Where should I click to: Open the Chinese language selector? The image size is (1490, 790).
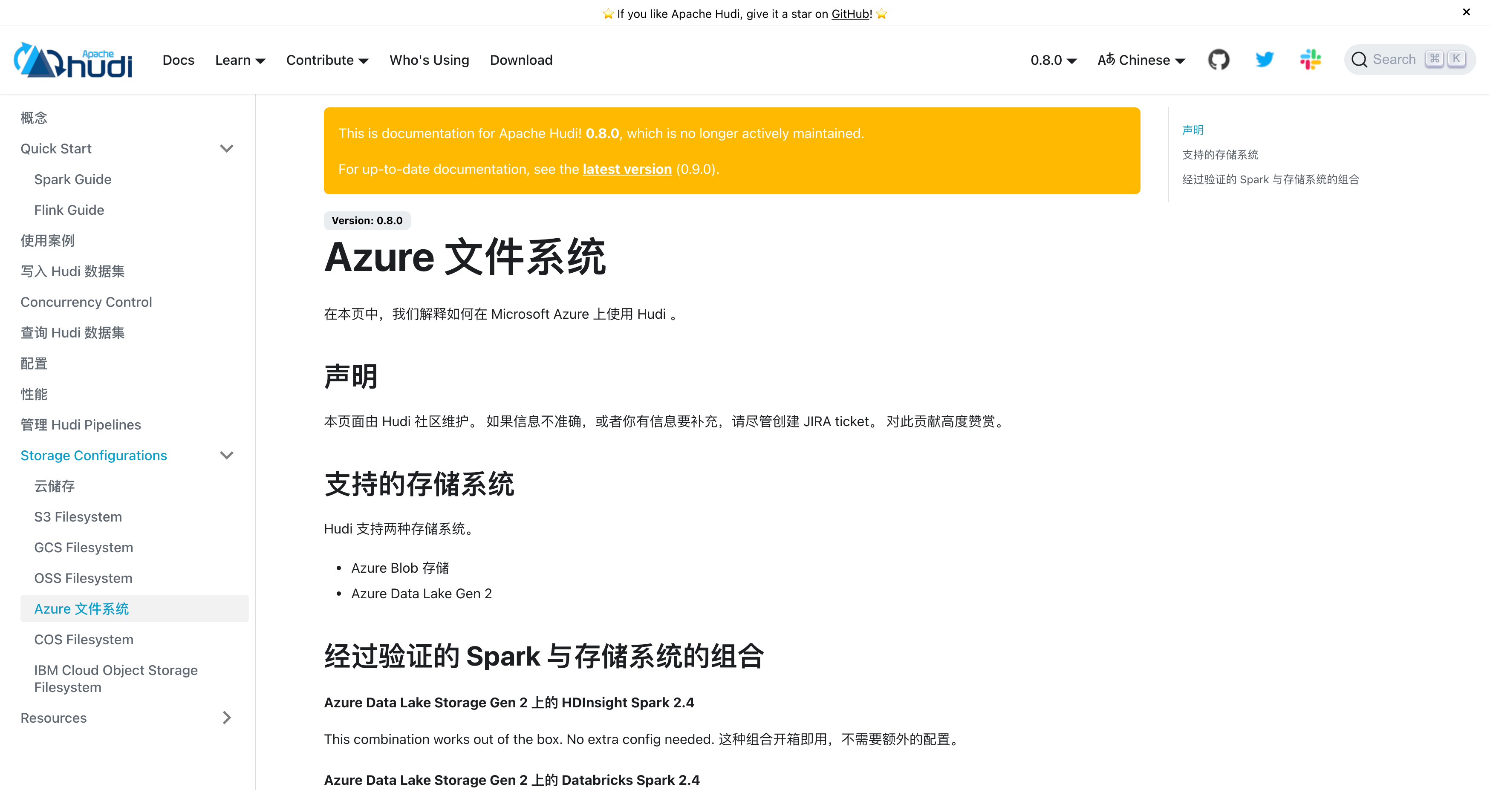[1141, 60]
